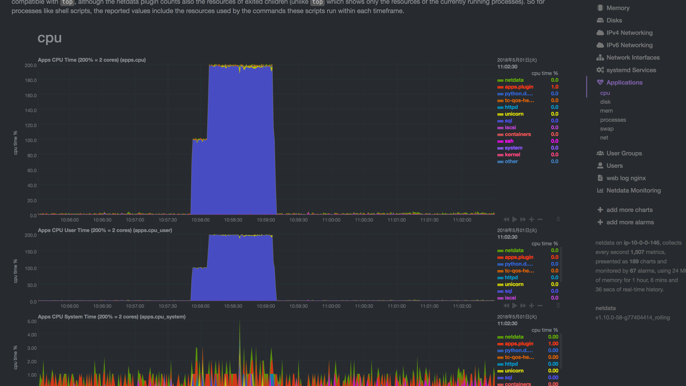The width and height of the screenshot is (686, 386).
Task: Collapse the Applications section in sidebar
Action: (x=624, y=82)
